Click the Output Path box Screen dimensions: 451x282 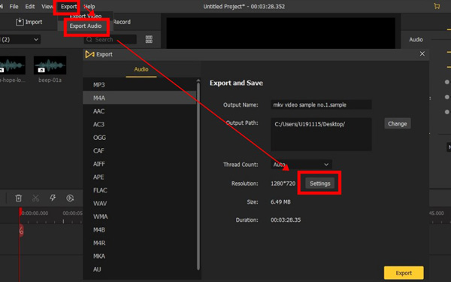tap(321, 135)
